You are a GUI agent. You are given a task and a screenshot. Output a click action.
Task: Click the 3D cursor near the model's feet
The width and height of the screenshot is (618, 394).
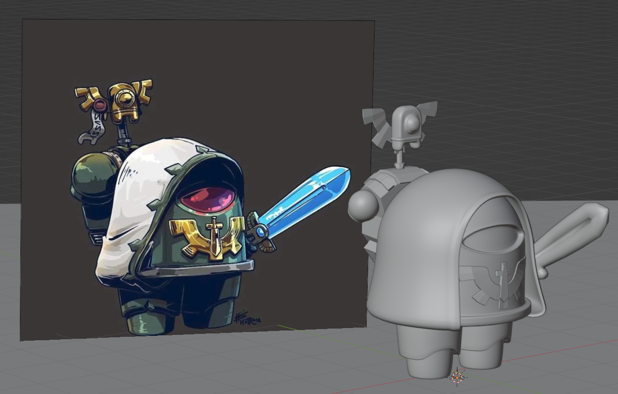tap(457, 377)
